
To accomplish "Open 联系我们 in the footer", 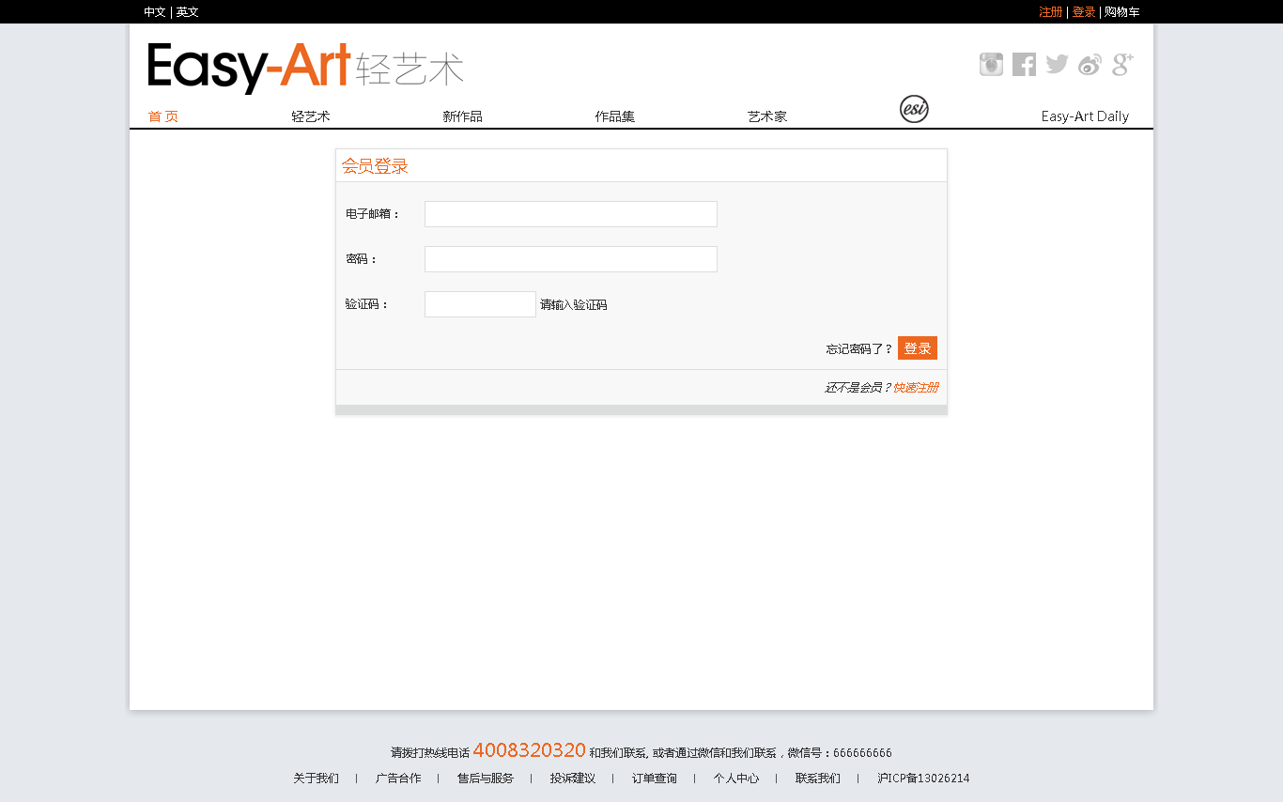I will pos(817,779).
